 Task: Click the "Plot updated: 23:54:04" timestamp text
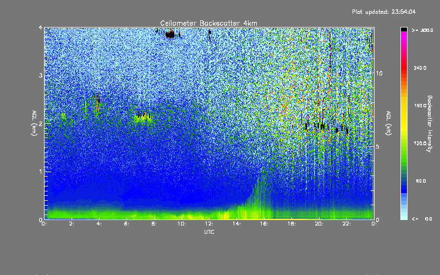click(x=384, y=12)
